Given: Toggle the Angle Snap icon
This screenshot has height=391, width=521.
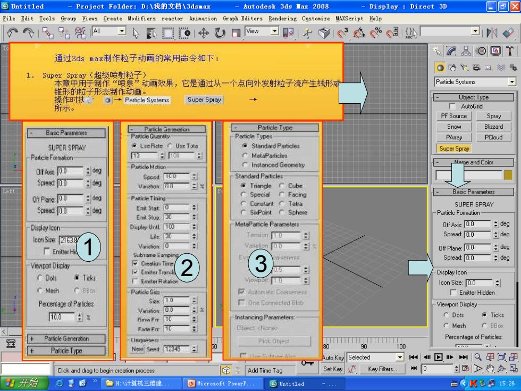Looking at the screenshot, I should point(359,33).
